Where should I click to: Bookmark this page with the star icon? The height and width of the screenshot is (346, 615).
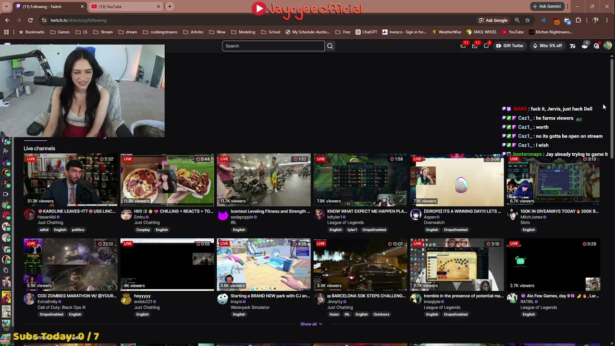tap(528, 20)
